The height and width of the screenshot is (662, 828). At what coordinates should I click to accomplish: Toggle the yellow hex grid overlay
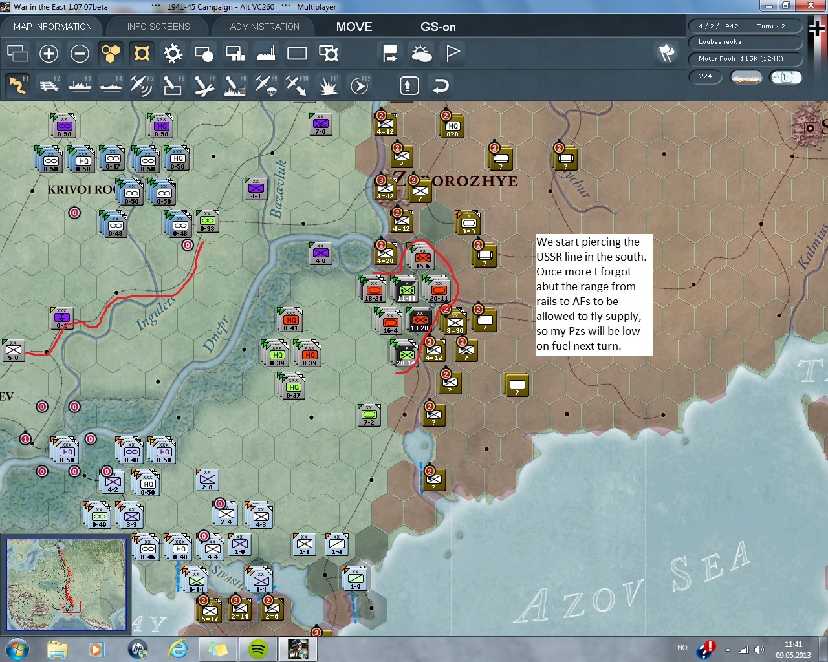point(111,53)
